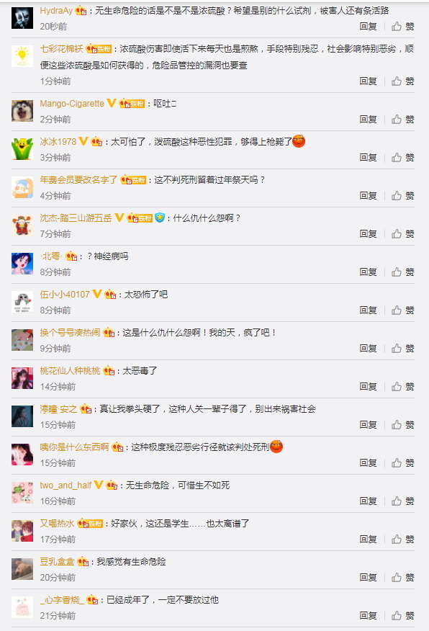Click the red angry emoji in 冰冰1978's comment
The image size is (429, 631).
point(299,141)
